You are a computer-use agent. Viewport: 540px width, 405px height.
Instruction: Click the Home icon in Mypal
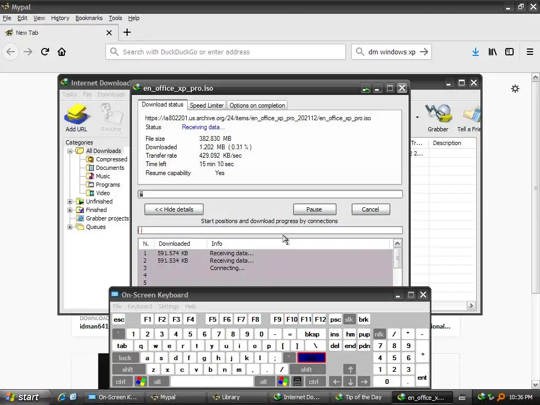click(x=62, y=52)
